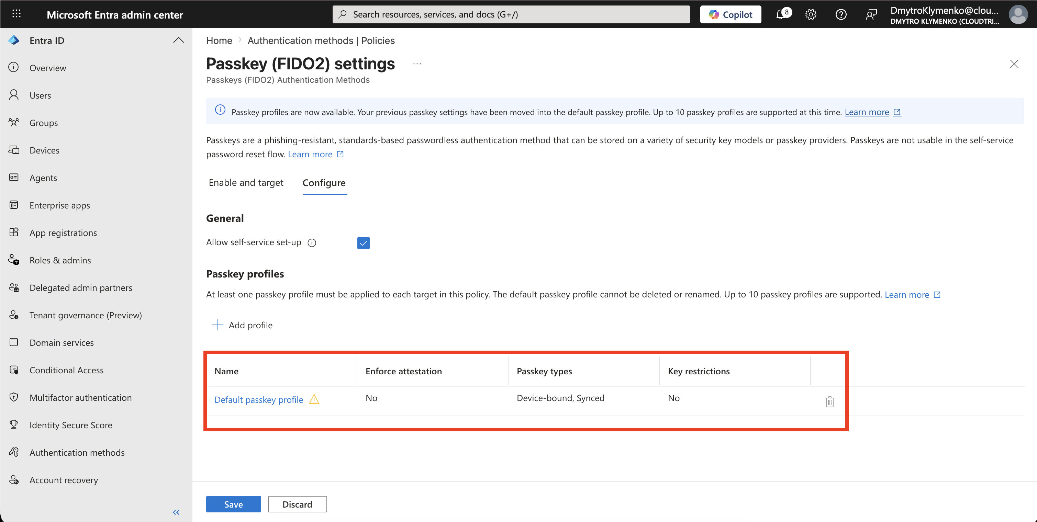The image size is (1037, 522).
Task: Open Users in the sidebar menu
Action: click(40, 95)
